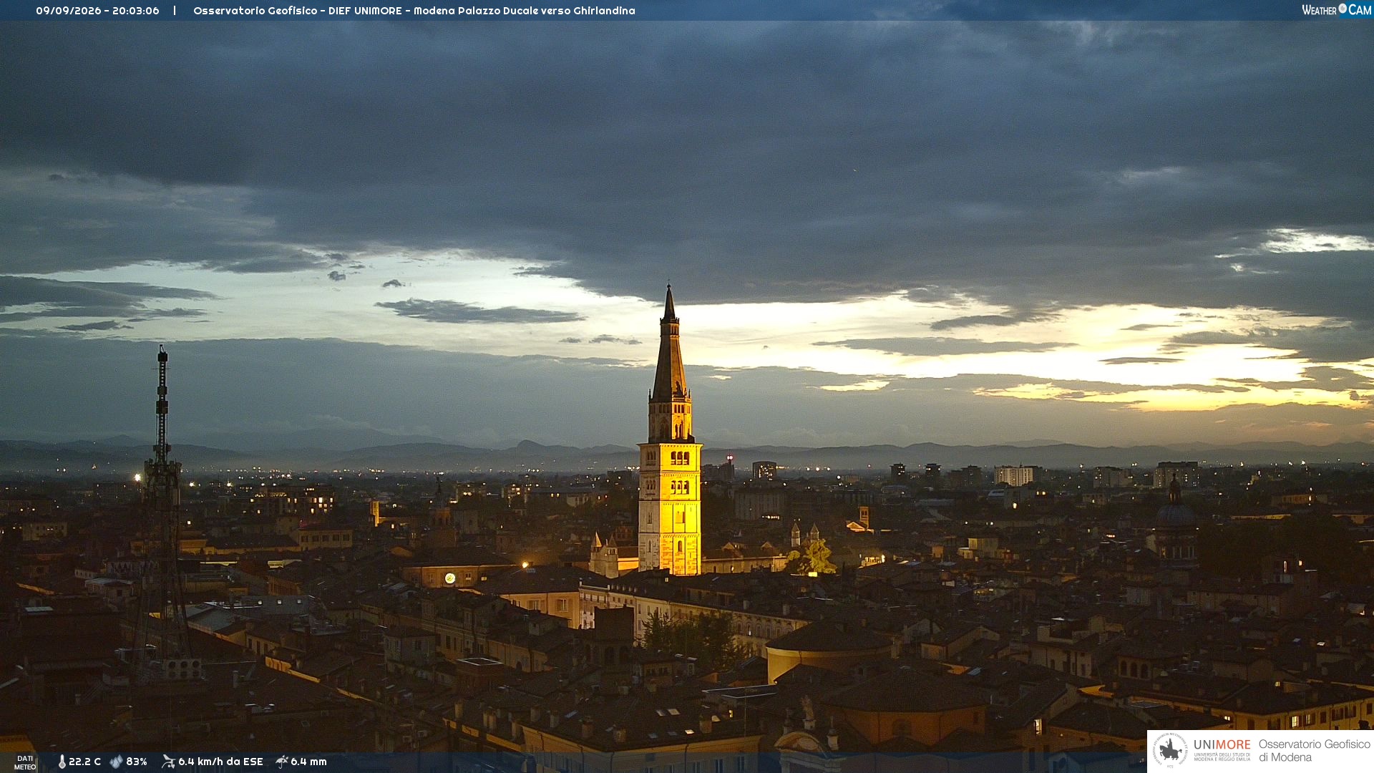Click the WeatherCAM logo

[1336, 9]
